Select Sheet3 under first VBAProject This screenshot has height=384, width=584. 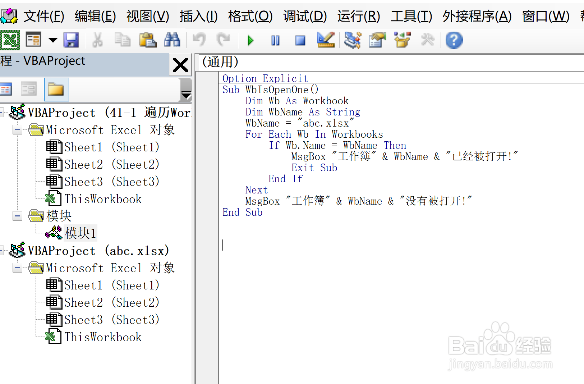111,182
